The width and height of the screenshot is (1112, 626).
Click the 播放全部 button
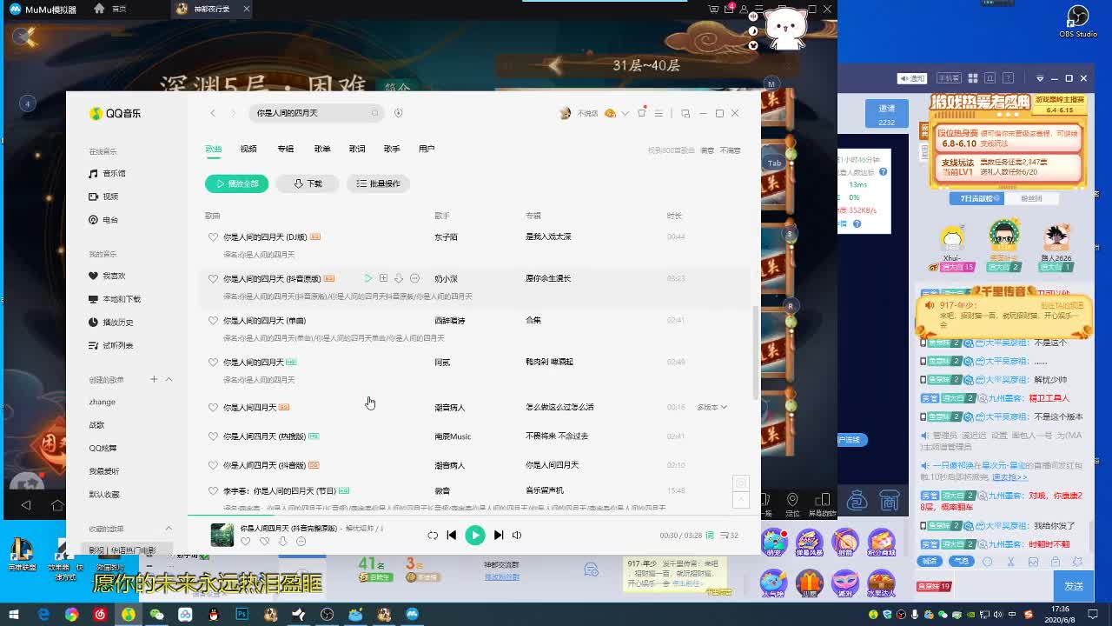tap(237, 183)
